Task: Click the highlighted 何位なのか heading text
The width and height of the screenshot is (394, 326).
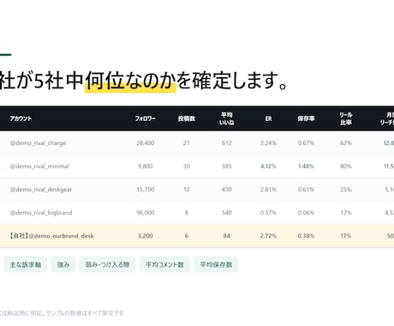Action: pos(130,81)
